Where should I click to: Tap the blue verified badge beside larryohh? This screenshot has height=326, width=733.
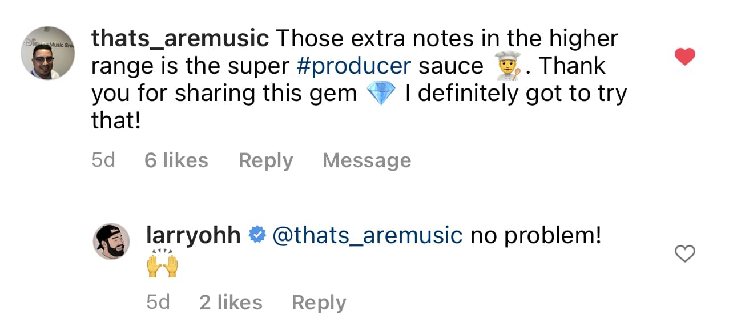click(257, 235)
